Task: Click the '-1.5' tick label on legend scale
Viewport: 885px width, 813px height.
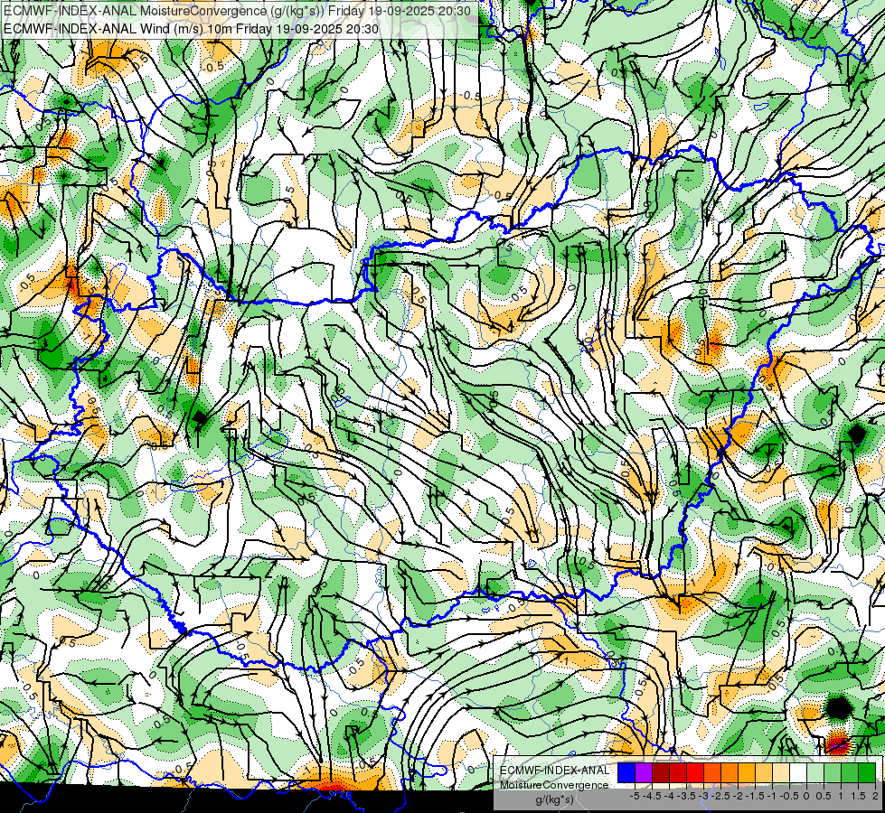Action: pos(755,796)
